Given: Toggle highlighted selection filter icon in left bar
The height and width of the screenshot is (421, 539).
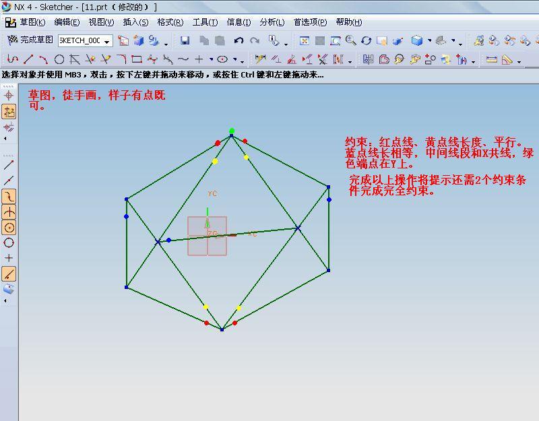Looking at the screenshot, I should (x=9, y=112).
